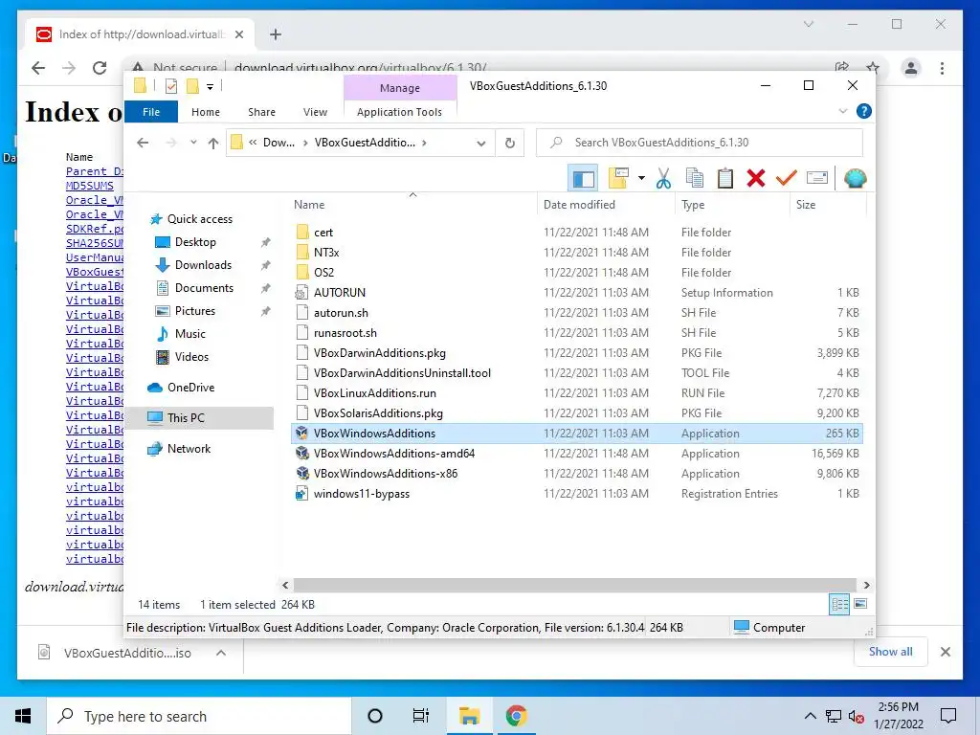The height and width of the screenshot is (735, 980).
Task: Click the Paste clipboard icon
Action: [x=725, y=179]
